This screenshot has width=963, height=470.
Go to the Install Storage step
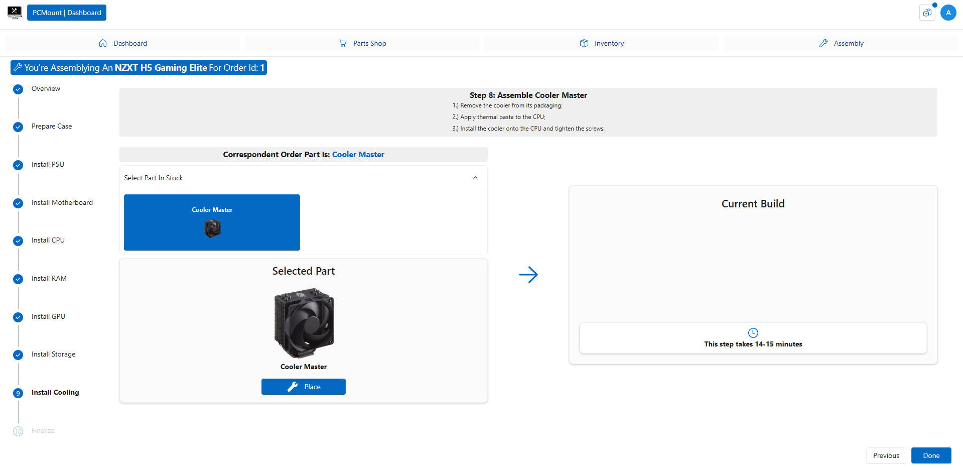pos(54,354)
